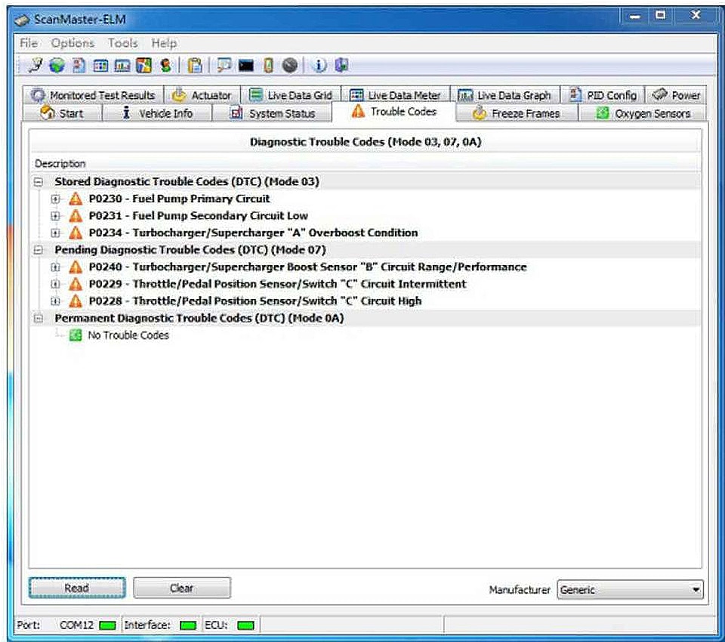Viewport: 725px width, 642px height.
Task: Open the File menu
Action: [x=29, y=43]
